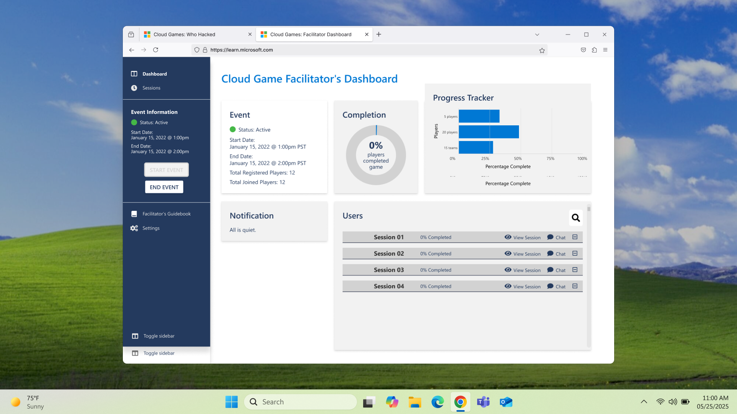Bookmark this page with the star
This screenshot has height=414, width=737.
542,50
